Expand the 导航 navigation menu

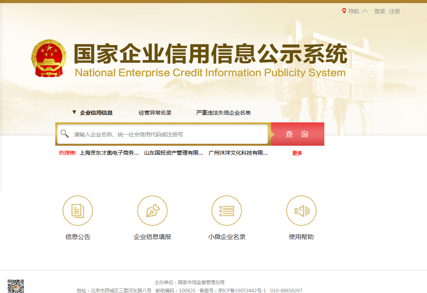pyautogui.click(x=353, y=11)
